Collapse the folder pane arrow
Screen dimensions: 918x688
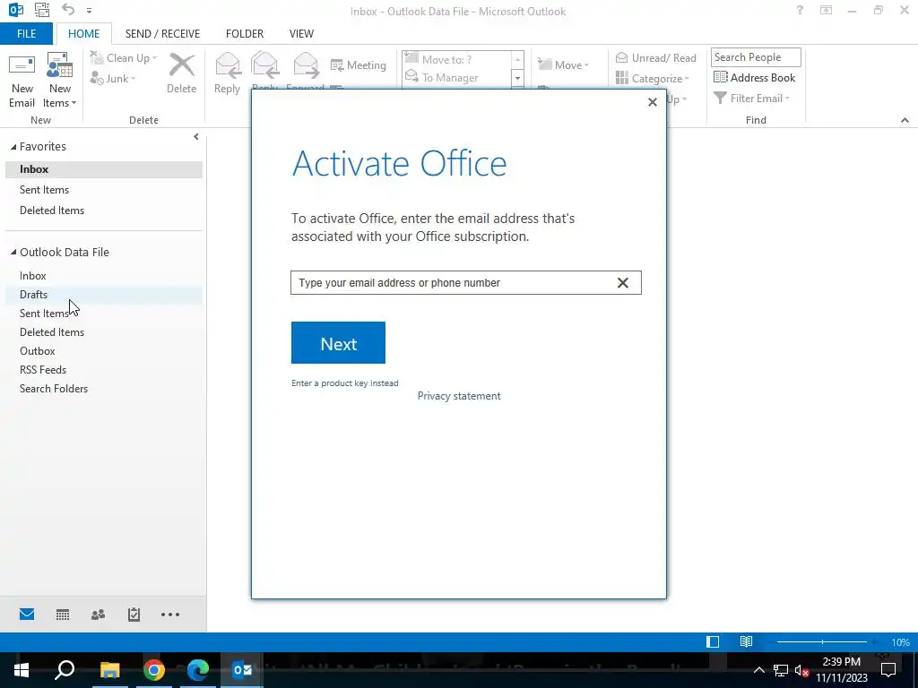pos(196,136)
